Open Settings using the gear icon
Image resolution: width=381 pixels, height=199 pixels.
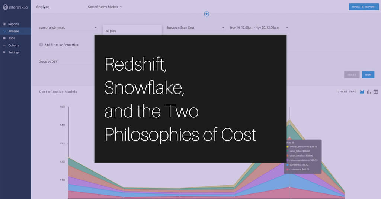coord(4,52)
